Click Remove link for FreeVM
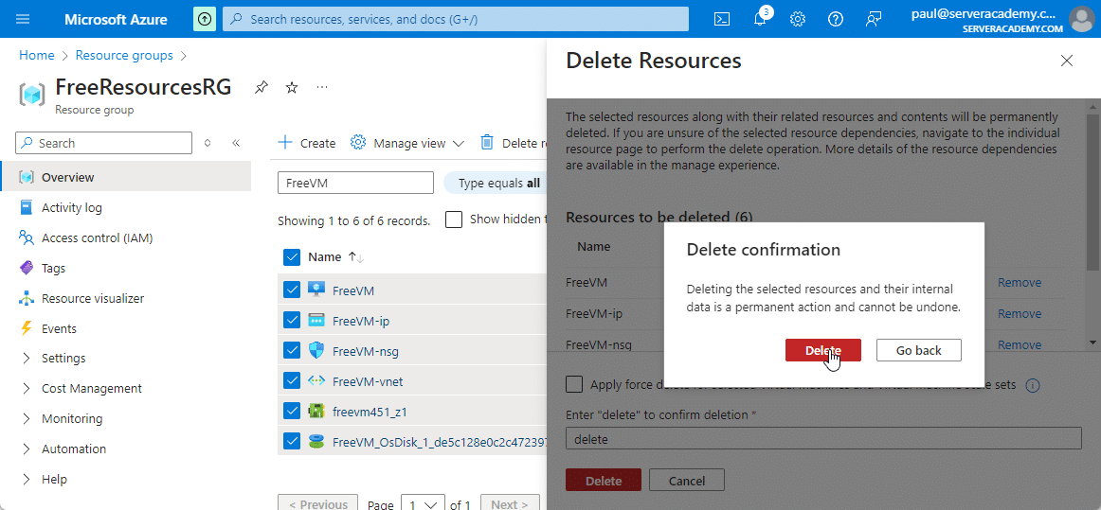Screen dimensions: 1101x510 [x=1019, y=283]
